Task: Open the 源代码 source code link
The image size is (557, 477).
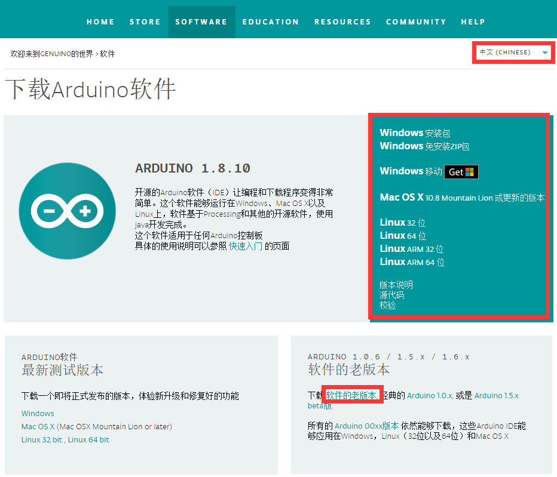Action: 392,295
